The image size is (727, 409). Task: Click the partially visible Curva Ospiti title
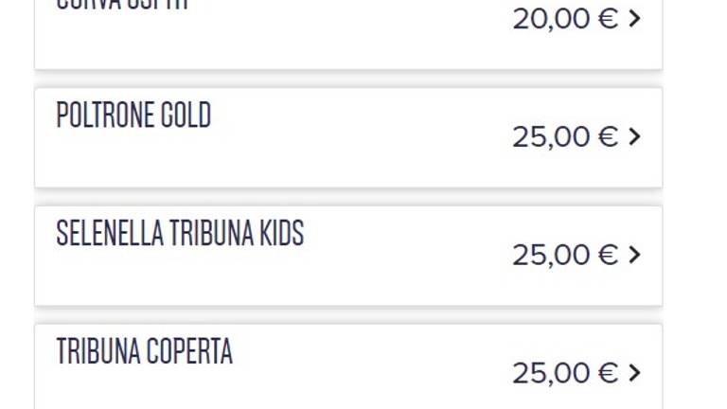122,5
